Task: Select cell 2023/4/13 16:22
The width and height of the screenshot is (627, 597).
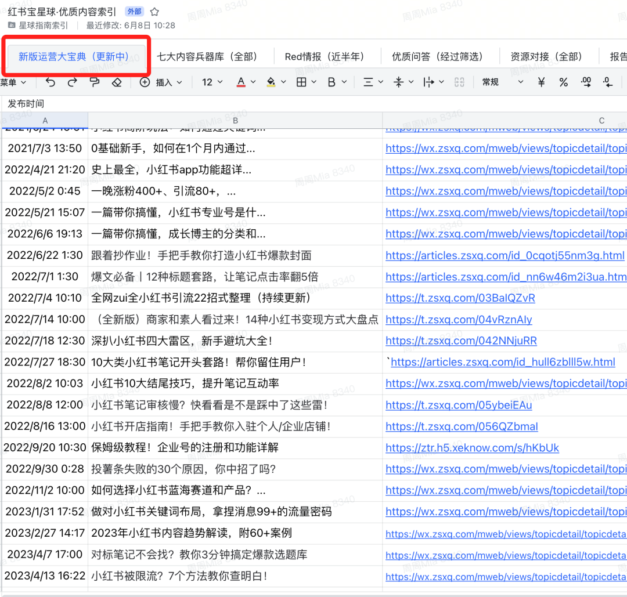Action: (45, 576)
